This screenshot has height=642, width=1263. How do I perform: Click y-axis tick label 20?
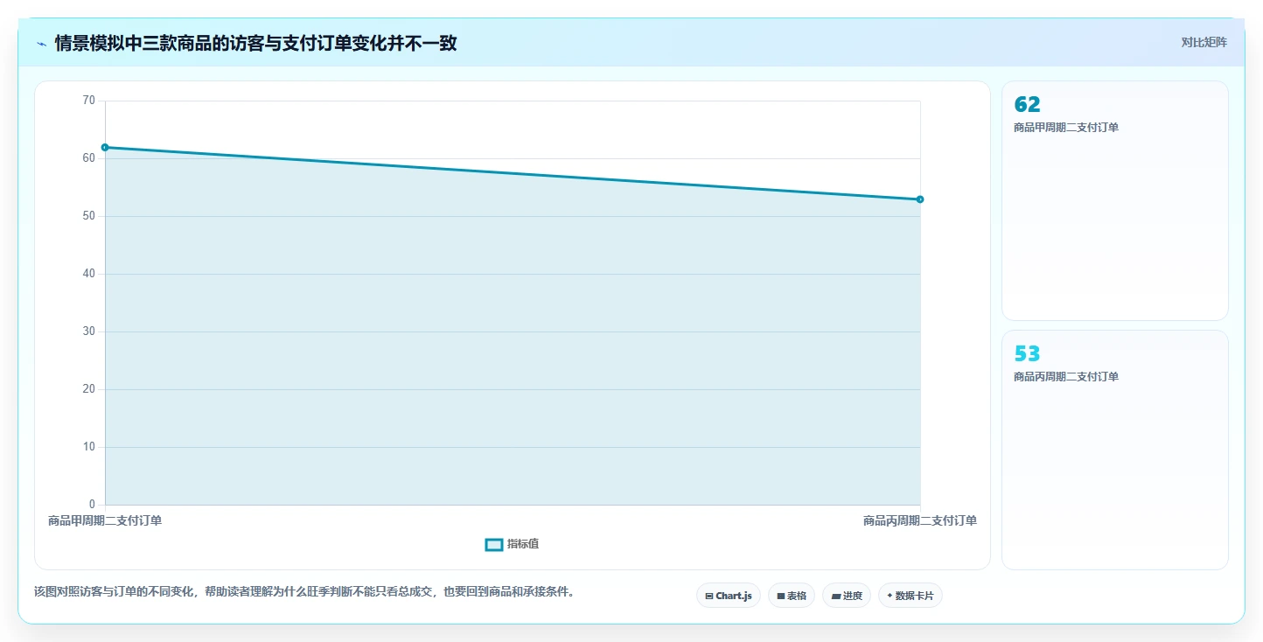(88, 389)
